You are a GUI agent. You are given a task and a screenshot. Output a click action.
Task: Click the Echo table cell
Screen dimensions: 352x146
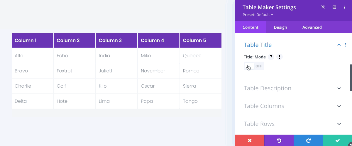tap(75, 56)
